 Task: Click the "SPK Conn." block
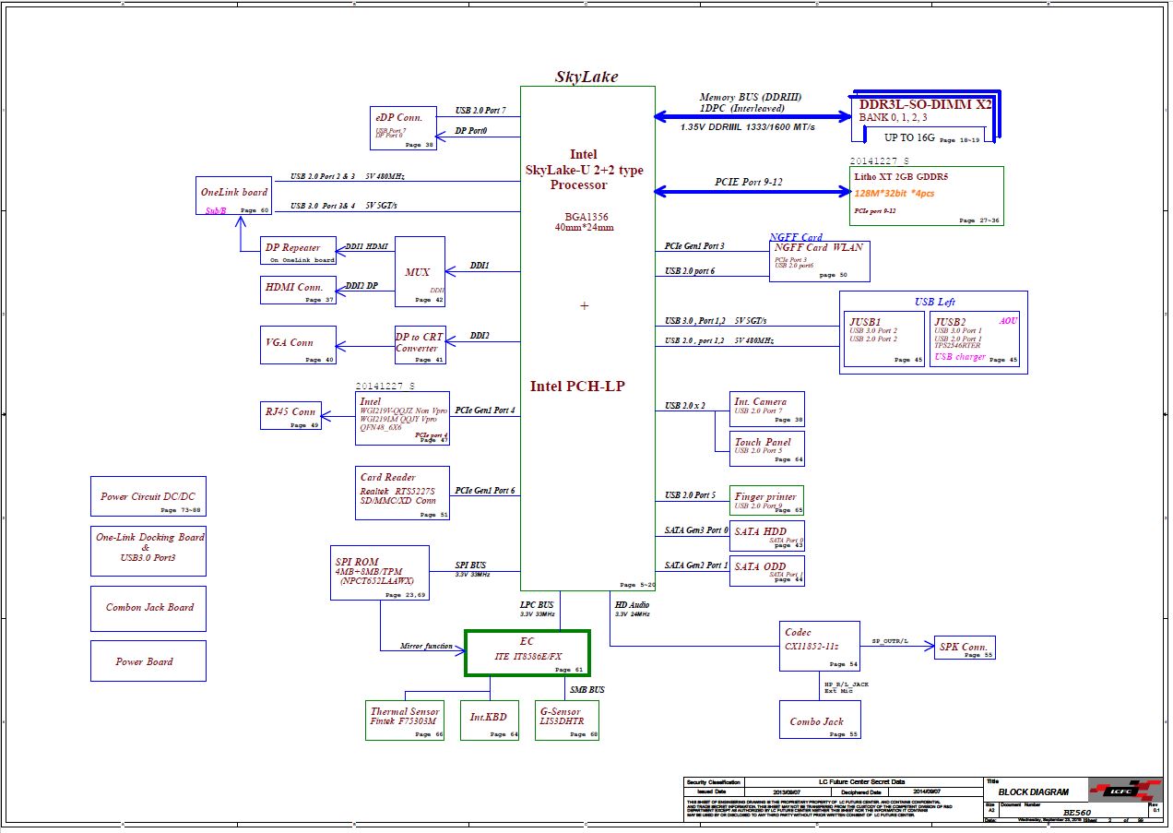point(965,648)
